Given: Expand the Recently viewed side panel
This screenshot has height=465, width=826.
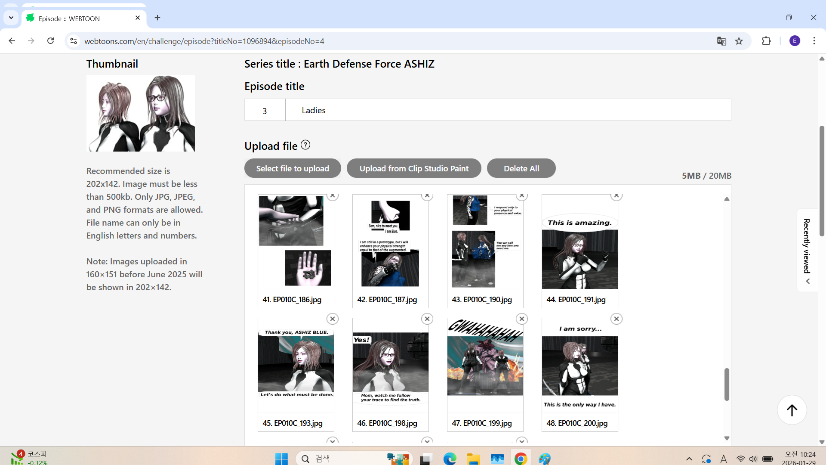Looking at the screenshot, I should click(x=807, y=250).
